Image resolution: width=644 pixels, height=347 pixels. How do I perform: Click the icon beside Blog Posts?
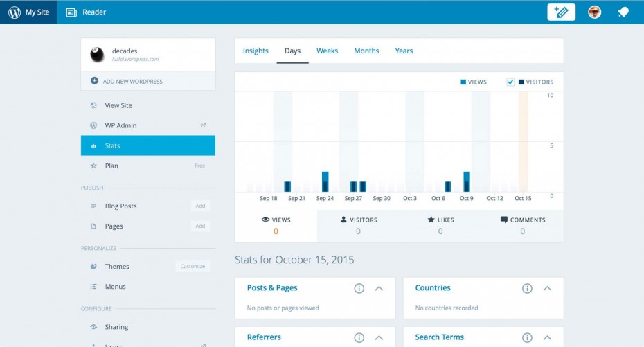click(93, 206)
